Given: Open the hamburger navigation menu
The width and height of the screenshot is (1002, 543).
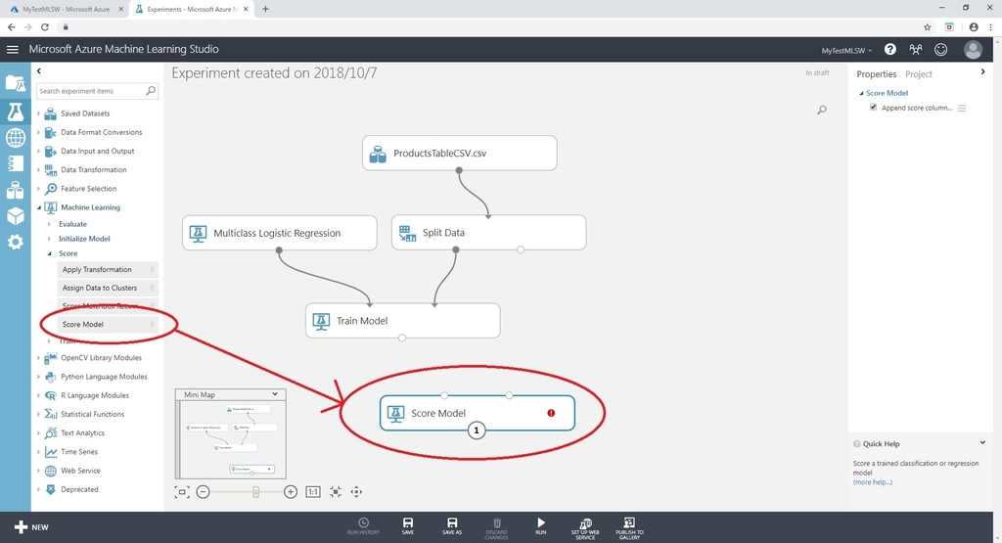Looking at the screenshot, I should (x=12, y=49).
